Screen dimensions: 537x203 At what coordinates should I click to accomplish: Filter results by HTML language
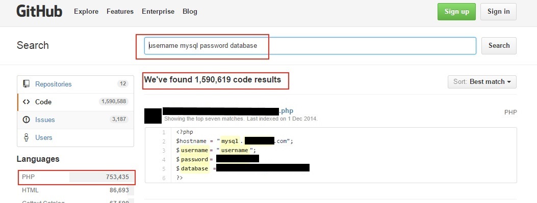pyautogui.click(x=75, y=190)
